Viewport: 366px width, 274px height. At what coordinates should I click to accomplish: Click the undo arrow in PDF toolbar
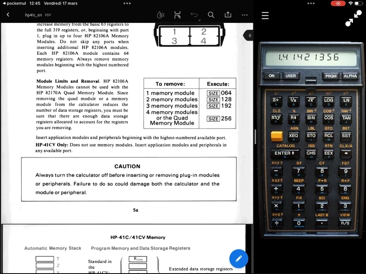click(x=194, y=15)
